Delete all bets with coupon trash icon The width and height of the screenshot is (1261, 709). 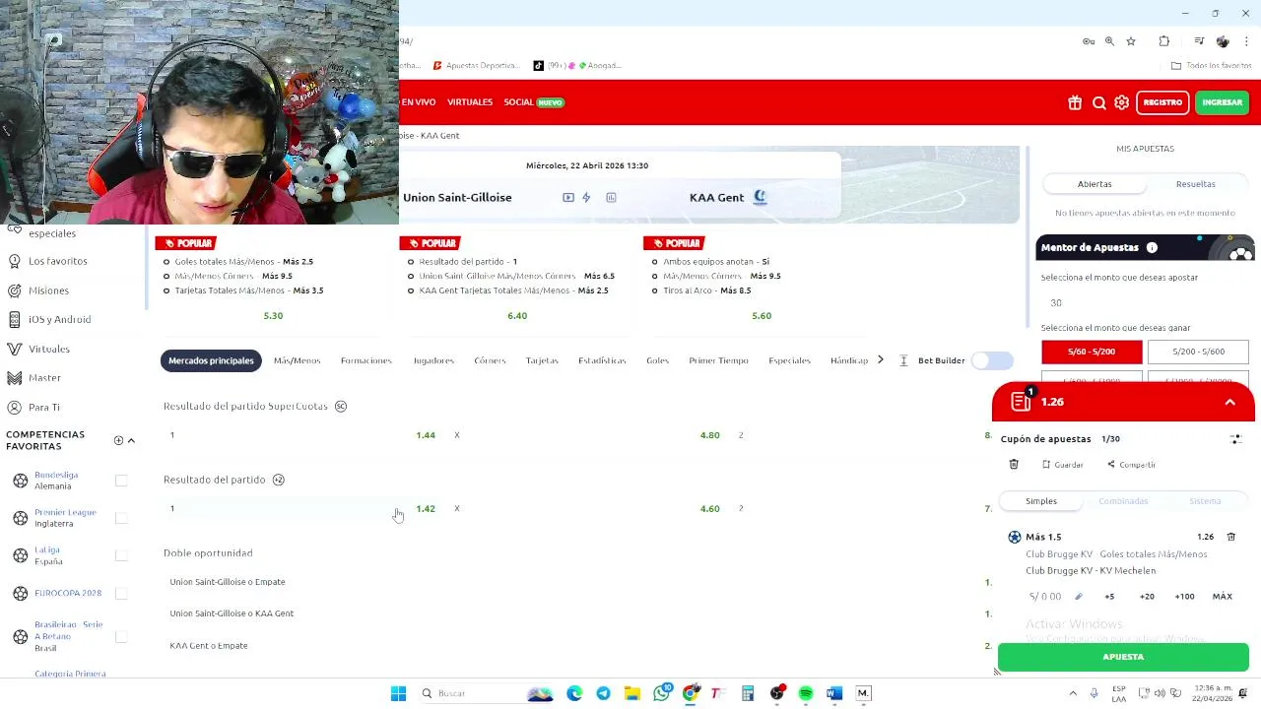point(1014,465)
